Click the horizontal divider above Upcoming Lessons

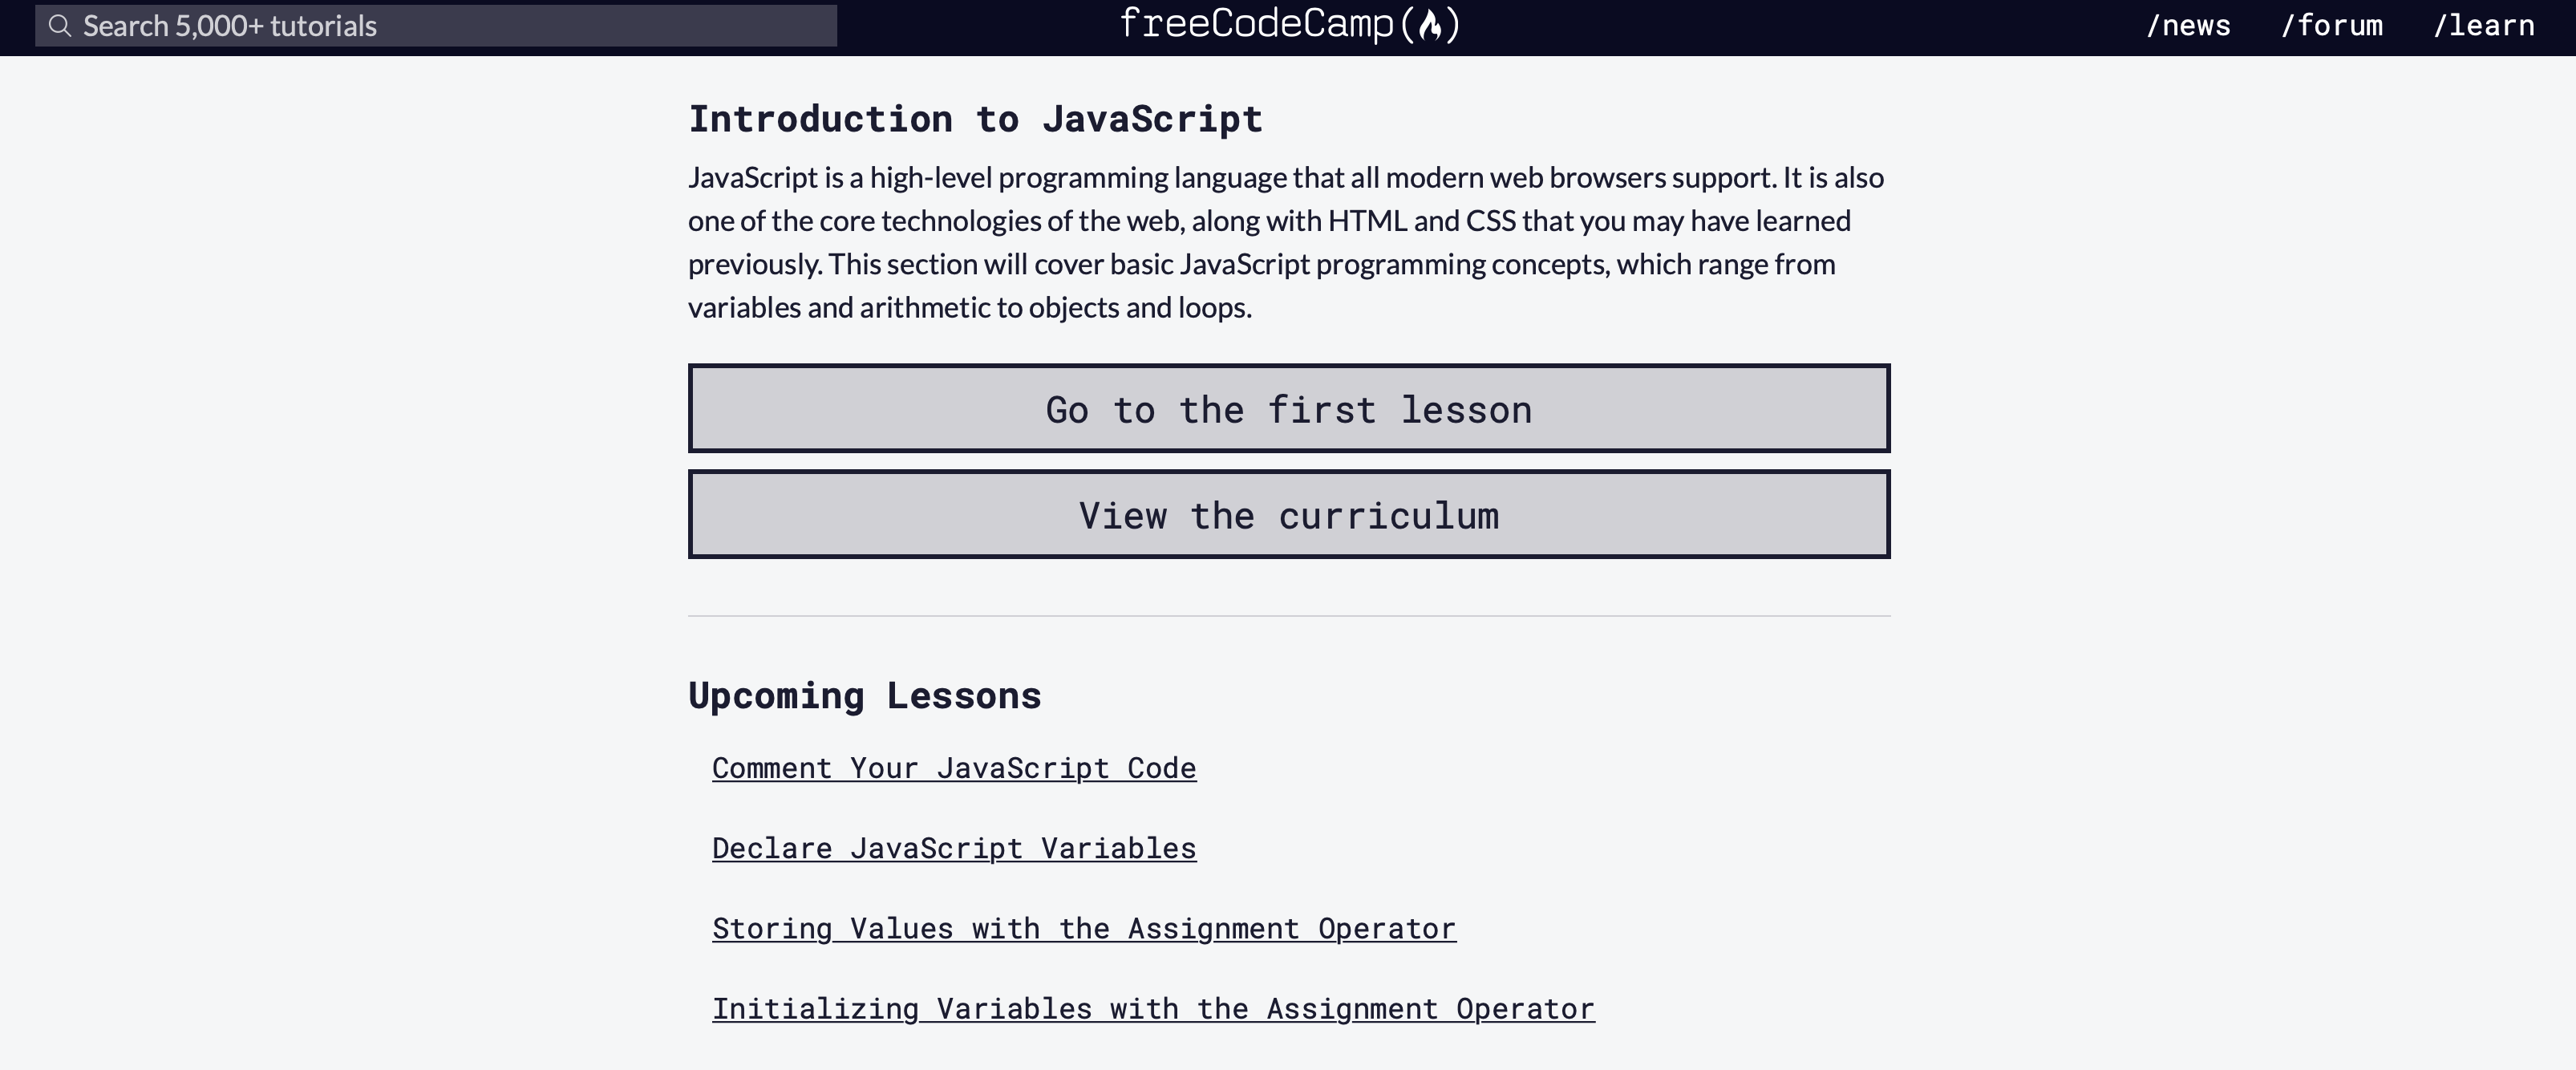[x=1288, y=616]
